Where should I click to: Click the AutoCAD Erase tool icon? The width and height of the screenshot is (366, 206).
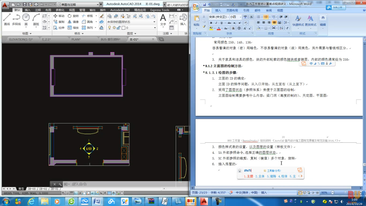point(102,16)
